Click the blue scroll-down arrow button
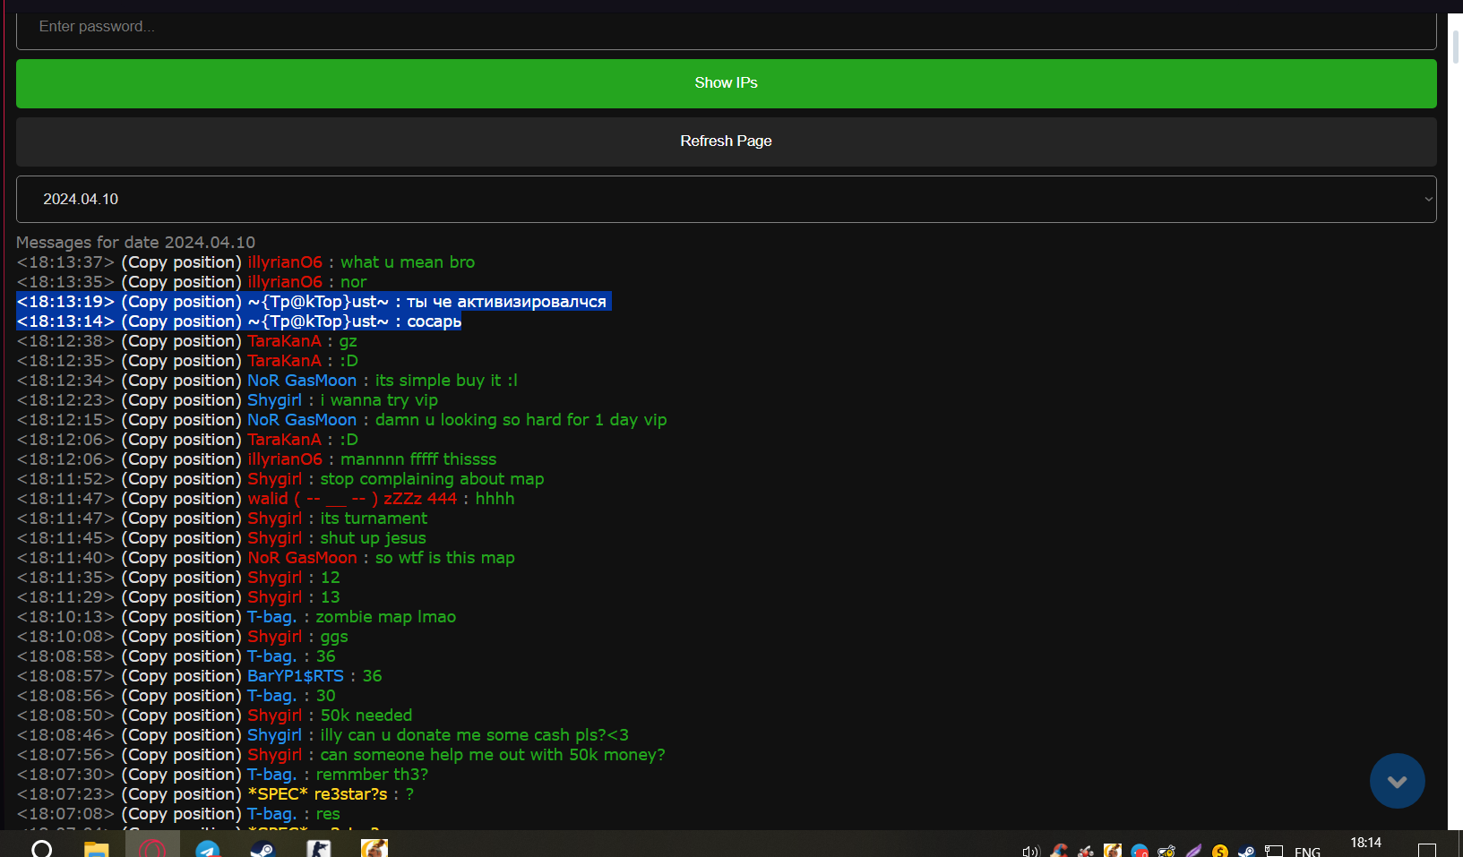1463x857 pixels. (x=1397, y=781)
